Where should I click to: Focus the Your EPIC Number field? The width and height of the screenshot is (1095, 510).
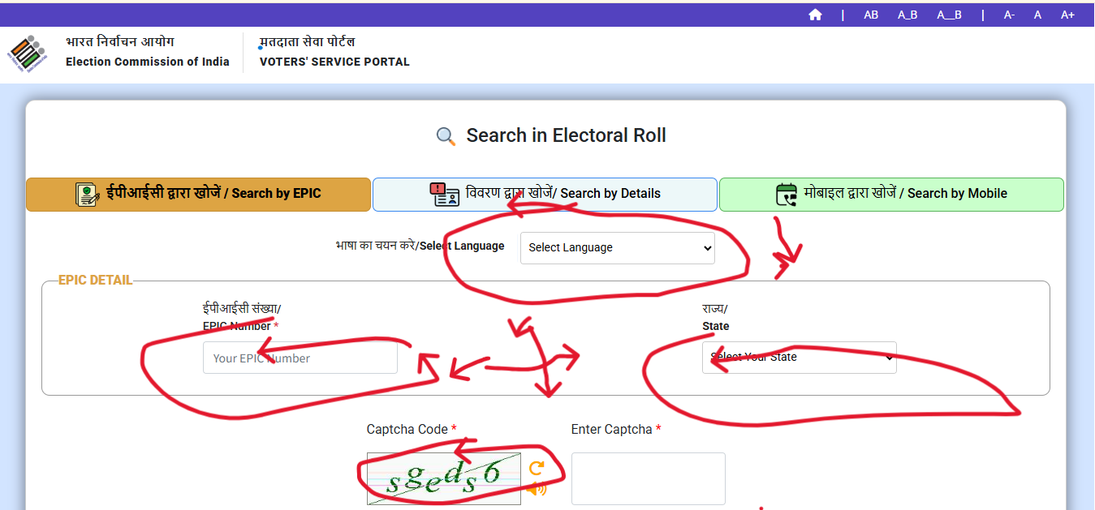(x=300, y=358)
